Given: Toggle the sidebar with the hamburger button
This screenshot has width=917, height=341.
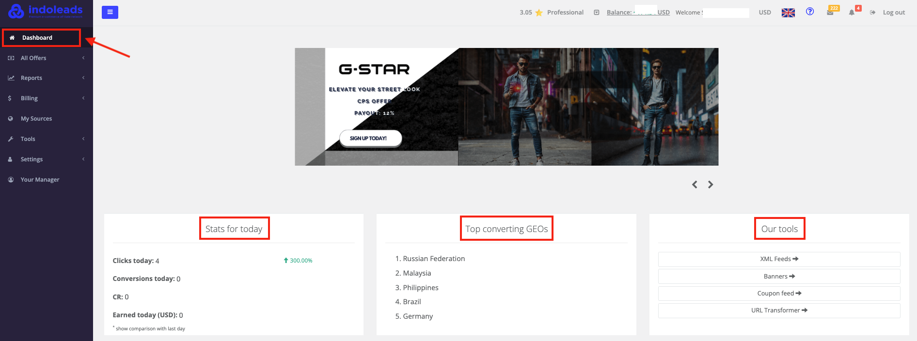Looking at the screenshot, I should pos(110,12).
